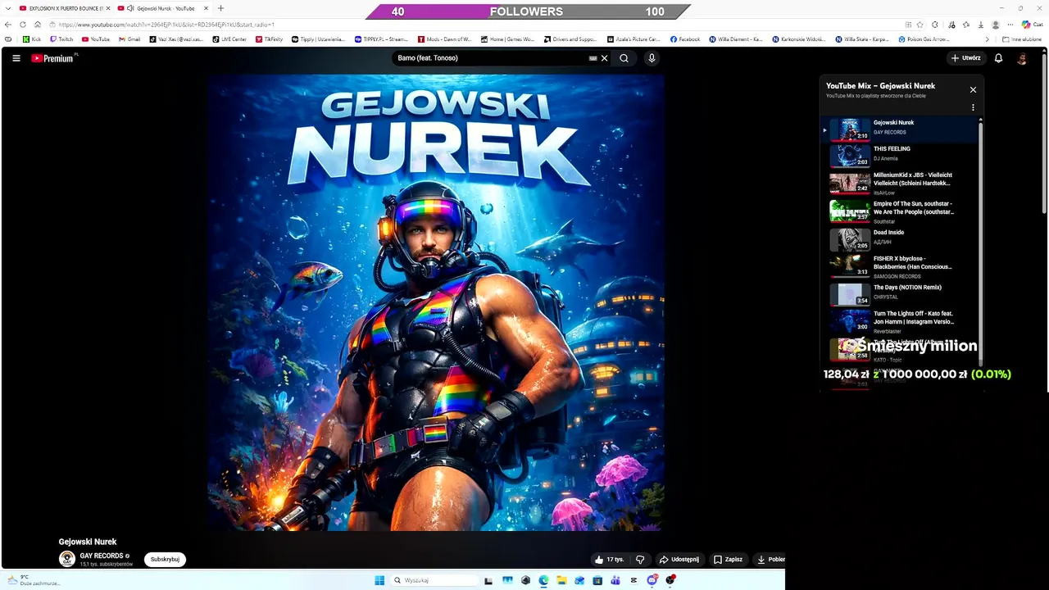
Task: Click the browser home icon
Action: (x=38, y=25)
